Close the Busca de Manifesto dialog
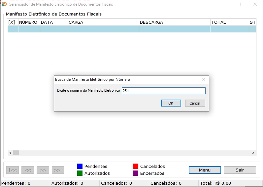This screenshot has width=263, height=187. click(204, 79)
